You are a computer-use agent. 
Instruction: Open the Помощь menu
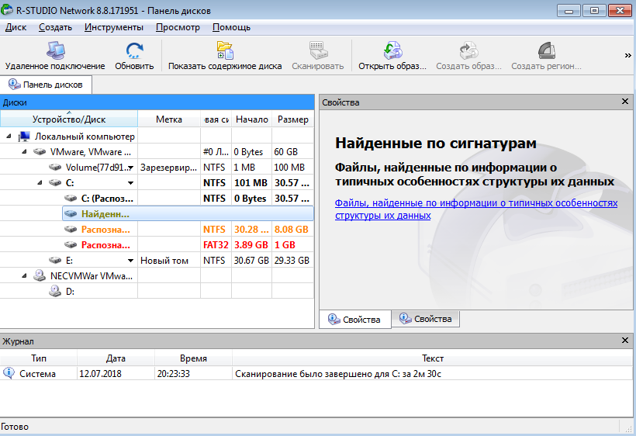click(231, 27)
